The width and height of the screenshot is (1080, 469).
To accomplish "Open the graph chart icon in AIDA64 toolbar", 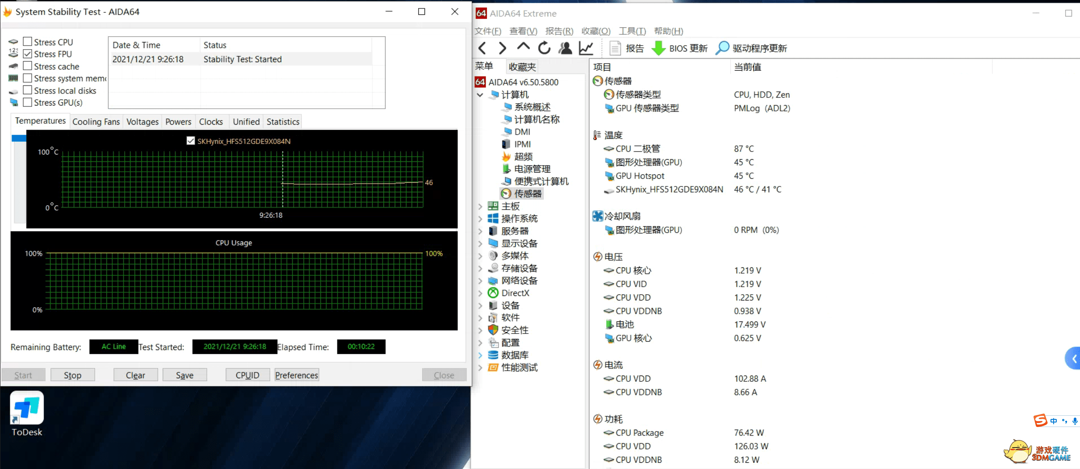I will [x=586, y=48].
